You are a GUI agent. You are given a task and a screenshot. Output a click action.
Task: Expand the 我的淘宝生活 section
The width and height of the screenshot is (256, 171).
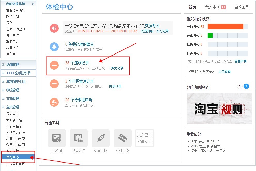click(3, 81)
